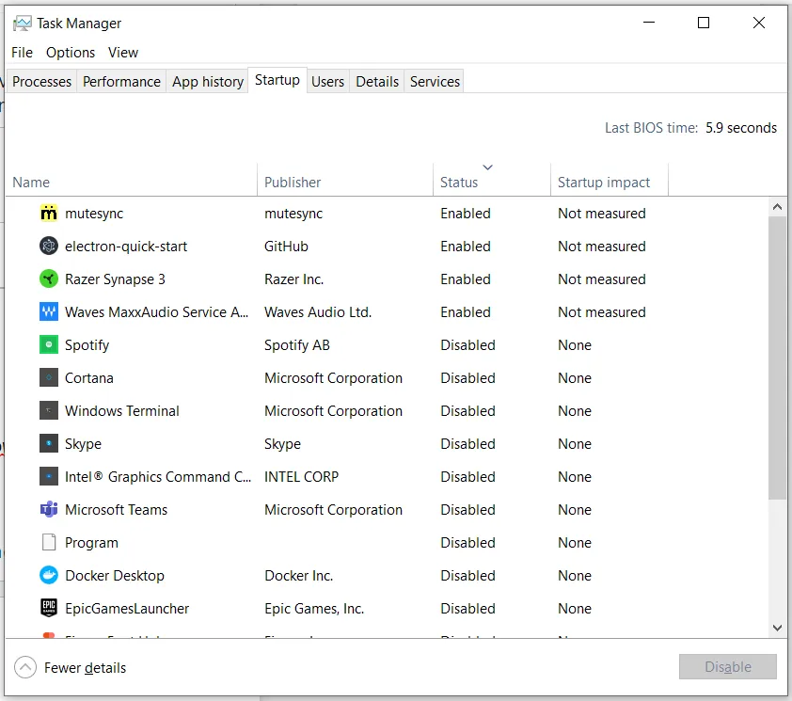This screenshot has height=701, width=792.
Task: Select the Intel® Graphics Command C... name
Action: [x=158, y=476]
